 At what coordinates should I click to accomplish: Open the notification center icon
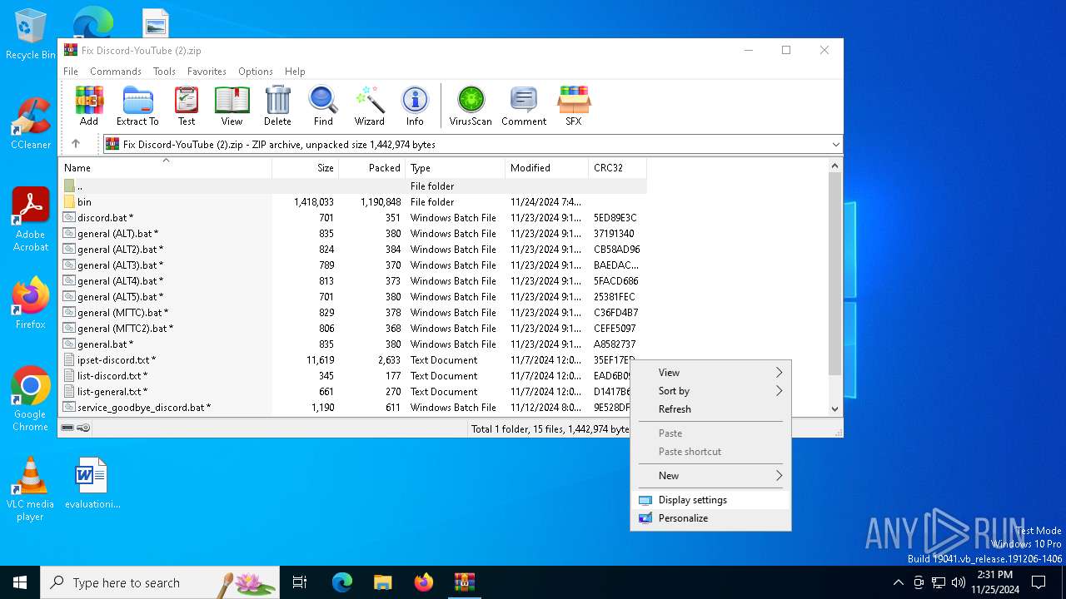1039,582
